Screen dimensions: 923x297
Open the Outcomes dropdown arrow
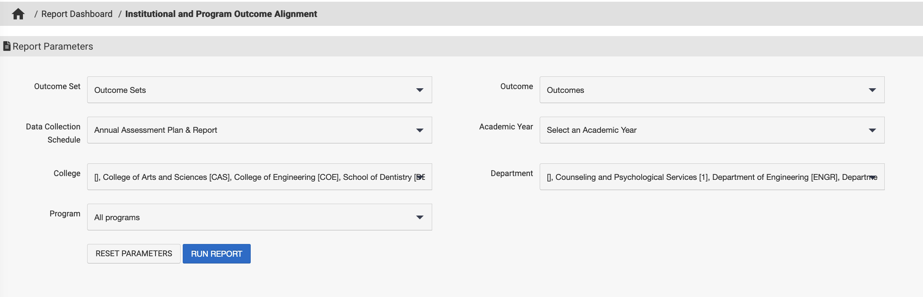(872, 90)
